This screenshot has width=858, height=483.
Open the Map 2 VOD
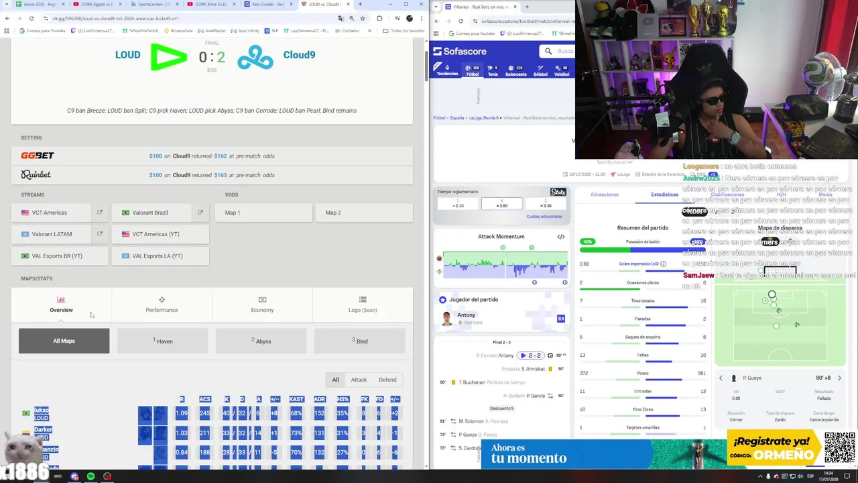pyautogui.click(x=364, y=213)
